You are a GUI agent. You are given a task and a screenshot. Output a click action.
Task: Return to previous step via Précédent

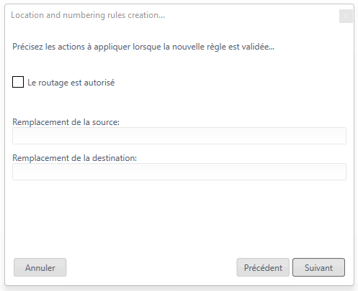pos(263,267)
